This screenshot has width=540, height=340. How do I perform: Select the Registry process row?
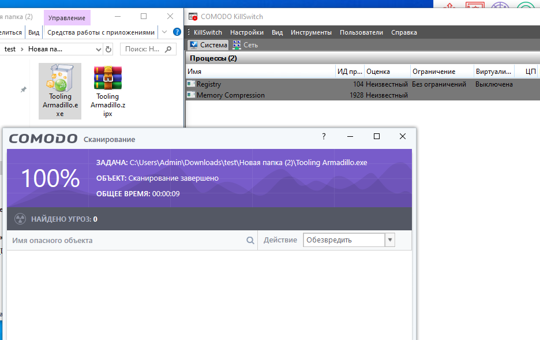pyautogui.click(x=363, y=84)
